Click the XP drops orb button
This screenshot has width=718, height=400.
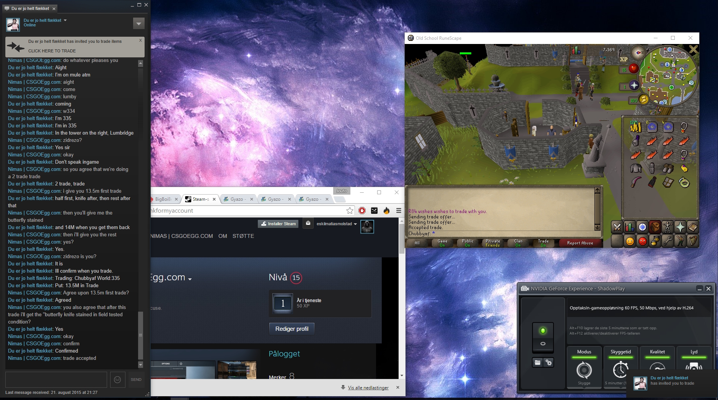624,59
